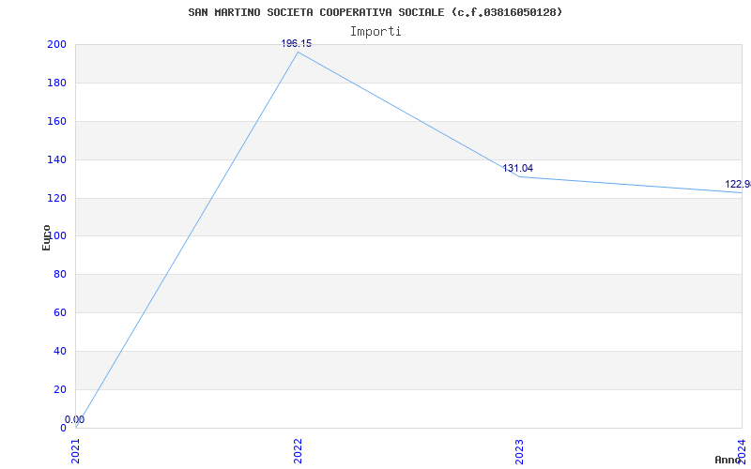Screen dimensions: 751x469
Task: Click the 140 y-axis tick label
Action: pyautogui.click(x=56, y=159)
